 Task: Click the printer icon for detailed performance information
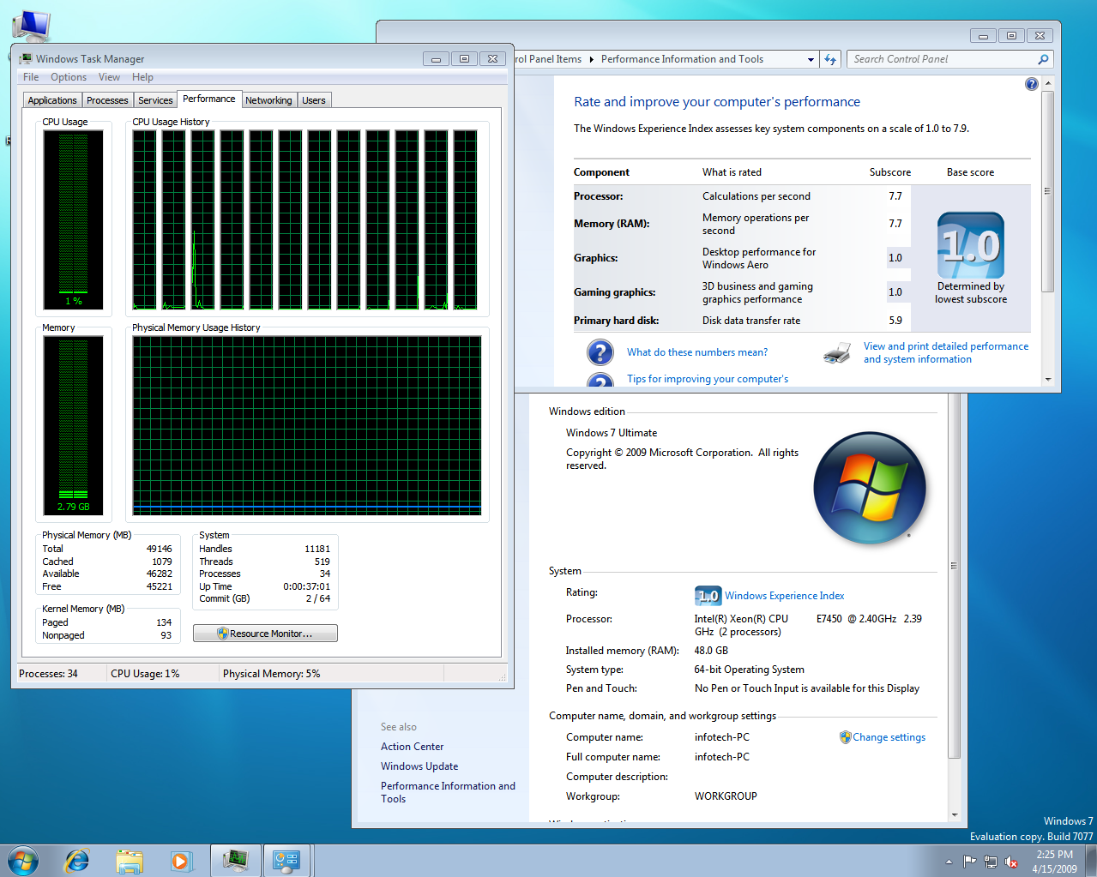coord(836,352)
